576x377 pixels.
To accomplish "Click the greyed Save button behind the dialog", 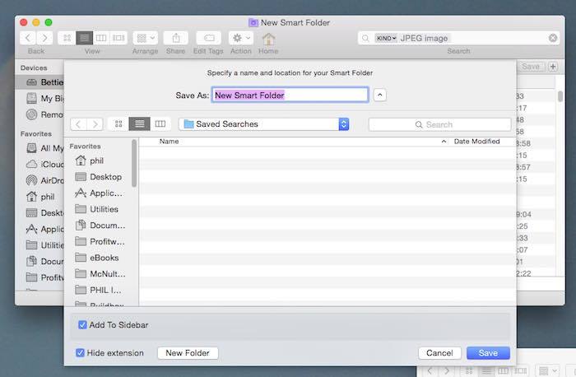I will pyautogui.click(x=531, y=67).
